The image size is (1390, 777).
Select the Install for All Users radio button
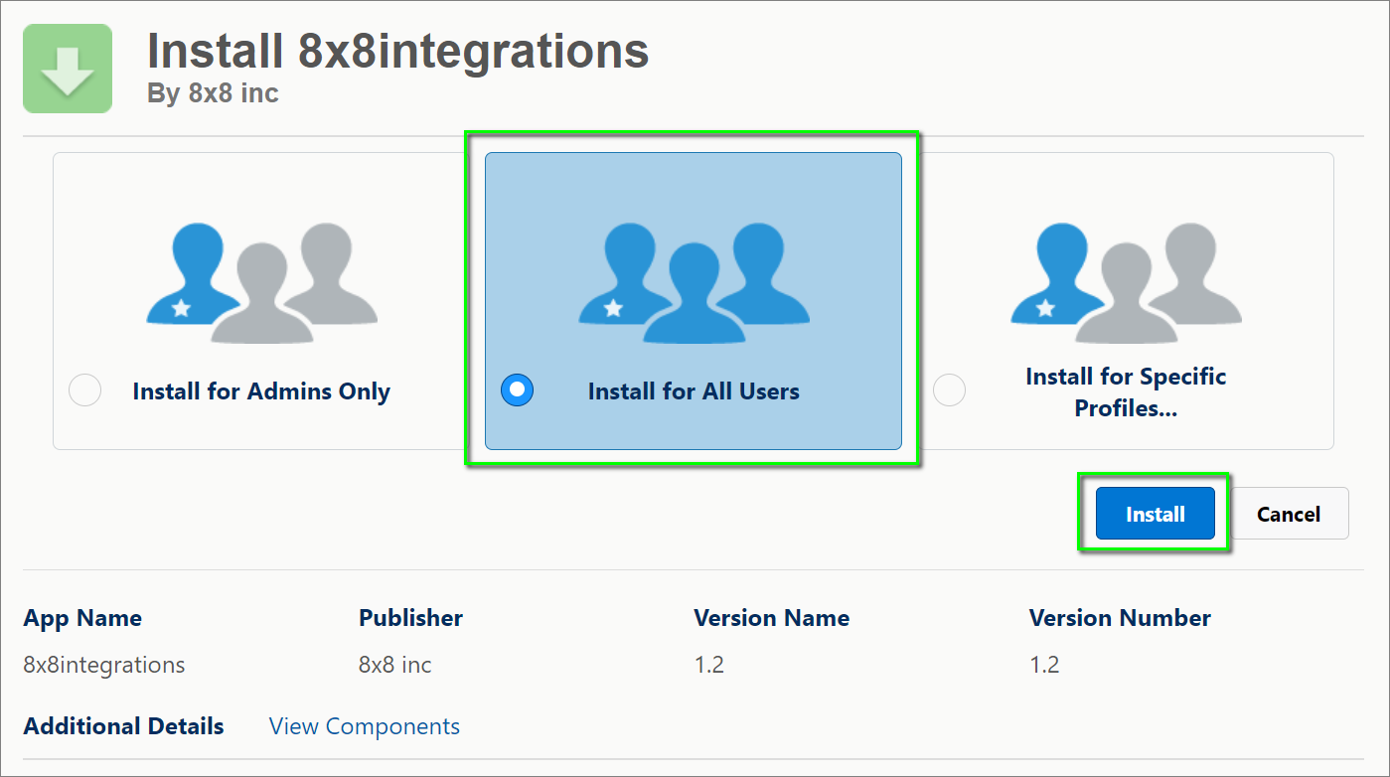tap(517, 390)
